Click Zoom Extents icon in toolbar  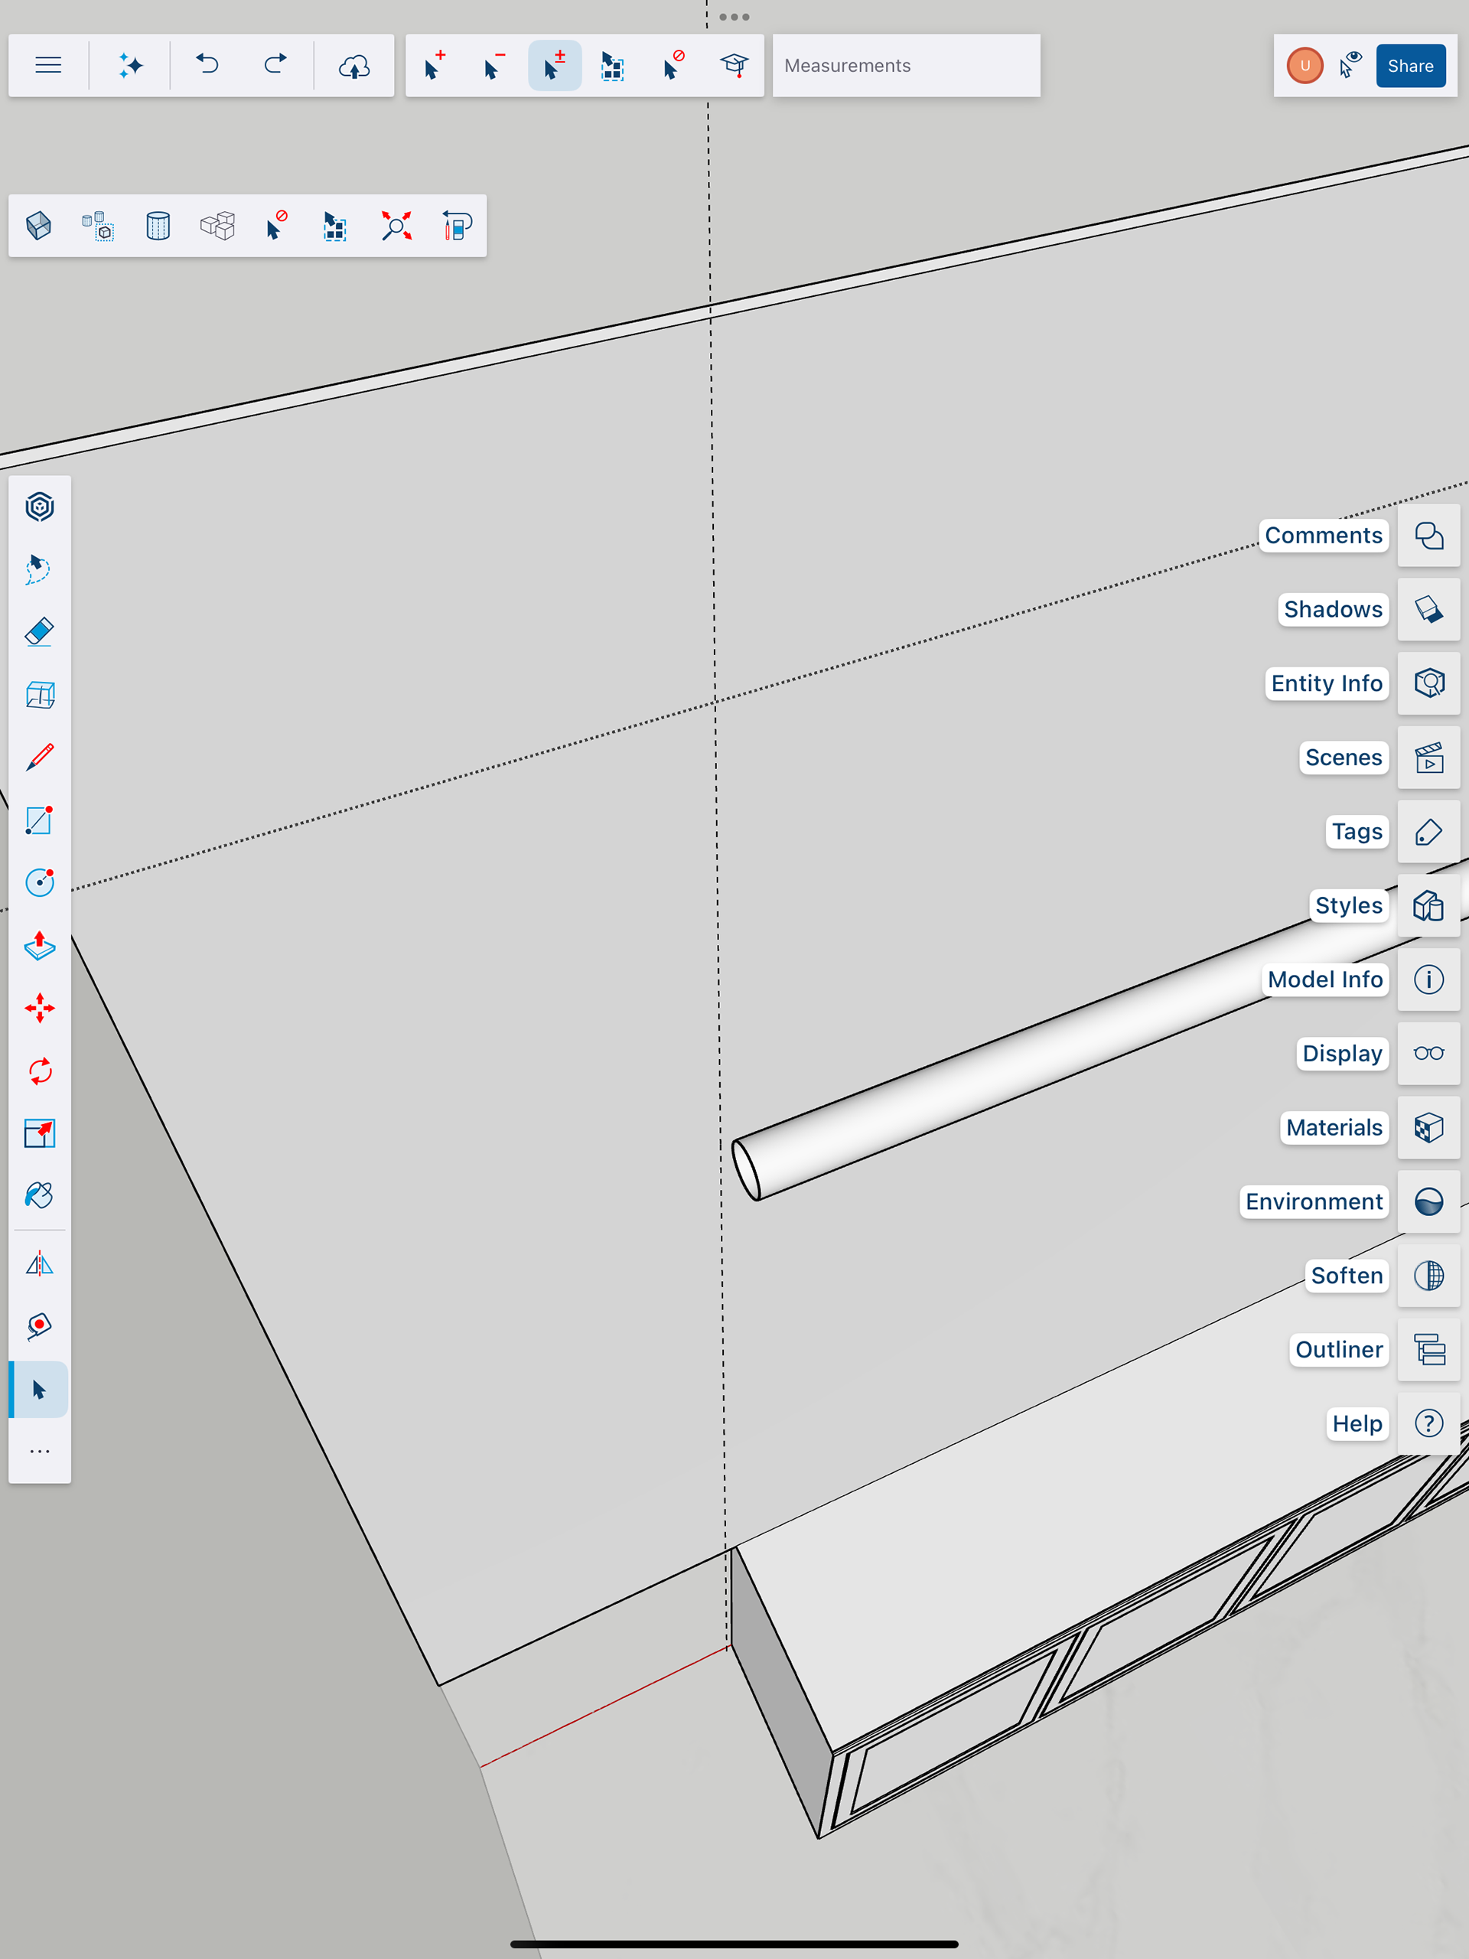[396, 226]
